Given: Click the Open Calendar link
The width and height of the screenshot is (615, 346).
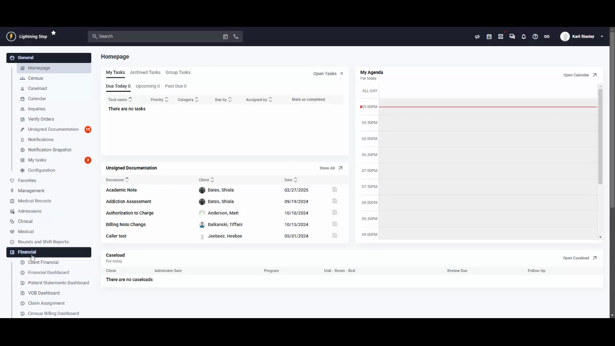Looking at the screenshot, I should 579,75.
